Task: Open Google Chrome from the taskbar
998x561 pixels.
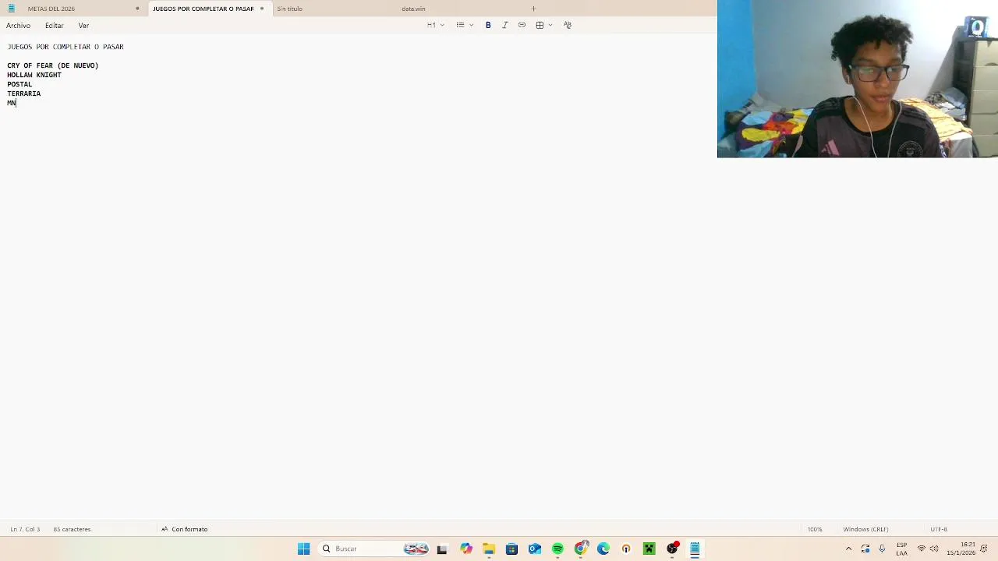Action: tap(581, 549)
